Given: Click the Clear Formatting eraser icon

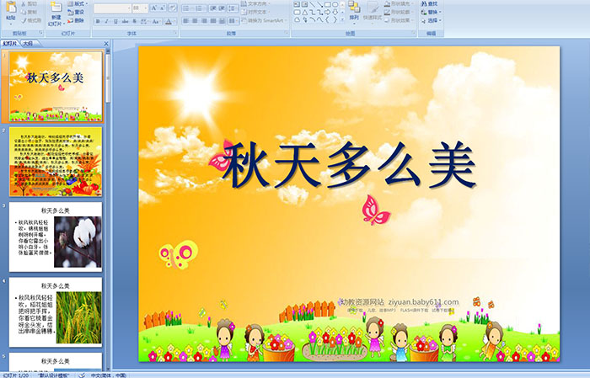Looking at the screenshot, I should [x=173, y=8].
